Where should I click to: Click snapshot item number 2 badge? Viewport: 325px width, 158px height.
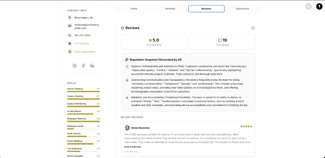pyautogui.click(x=127, y=80)
